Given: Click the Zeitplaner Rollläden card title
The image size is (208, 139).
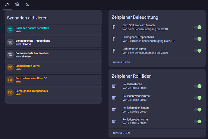Looking at the screenshot, I should [131, 76].
